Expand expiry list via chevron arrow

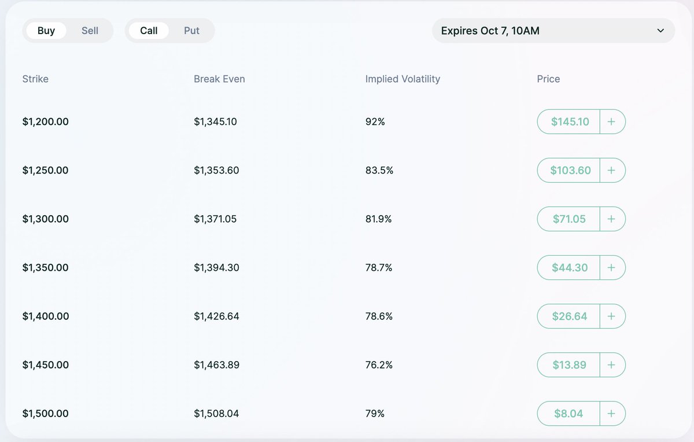(660, 31)
